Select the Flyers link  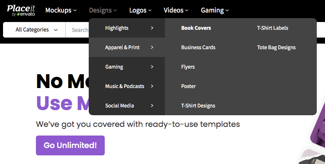coord(188,67)
